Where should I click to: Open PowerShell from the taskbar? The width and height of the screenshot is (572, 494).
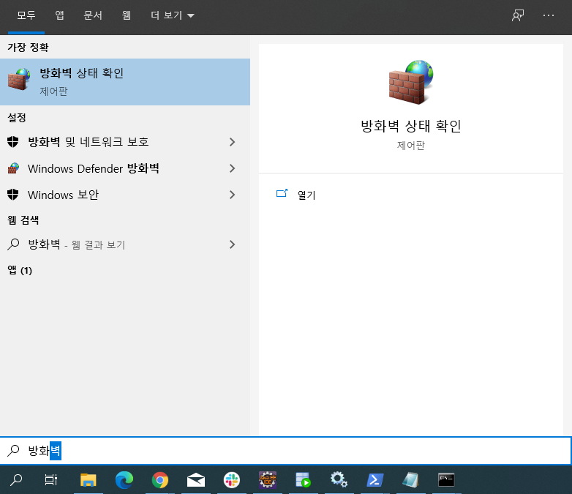375,480
